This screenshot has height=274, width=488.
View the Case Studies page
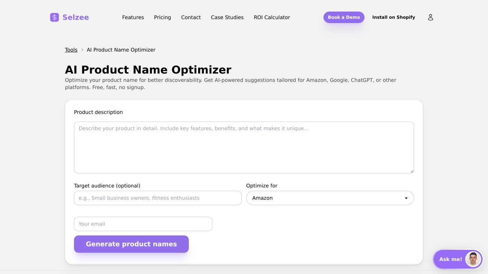point(227,17)
